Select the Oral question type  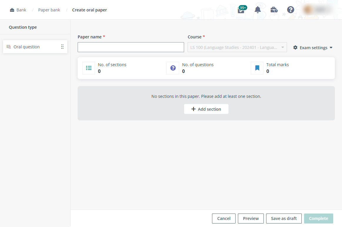pyautogui.click(x=26, y=47)
